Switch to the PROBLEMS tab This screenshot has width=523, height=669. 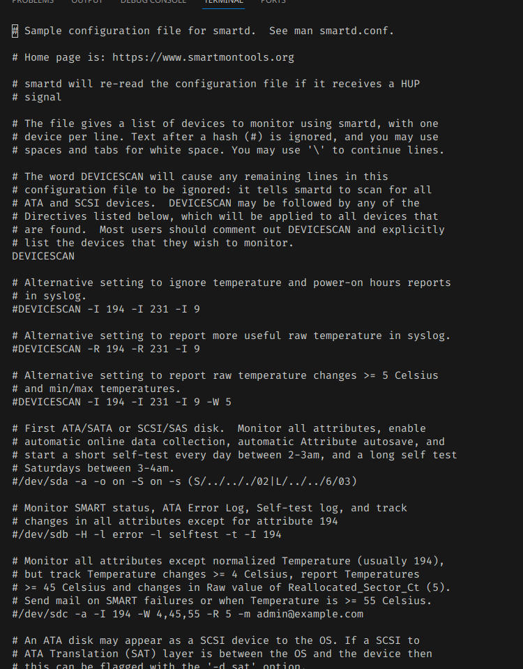(33, 2)
